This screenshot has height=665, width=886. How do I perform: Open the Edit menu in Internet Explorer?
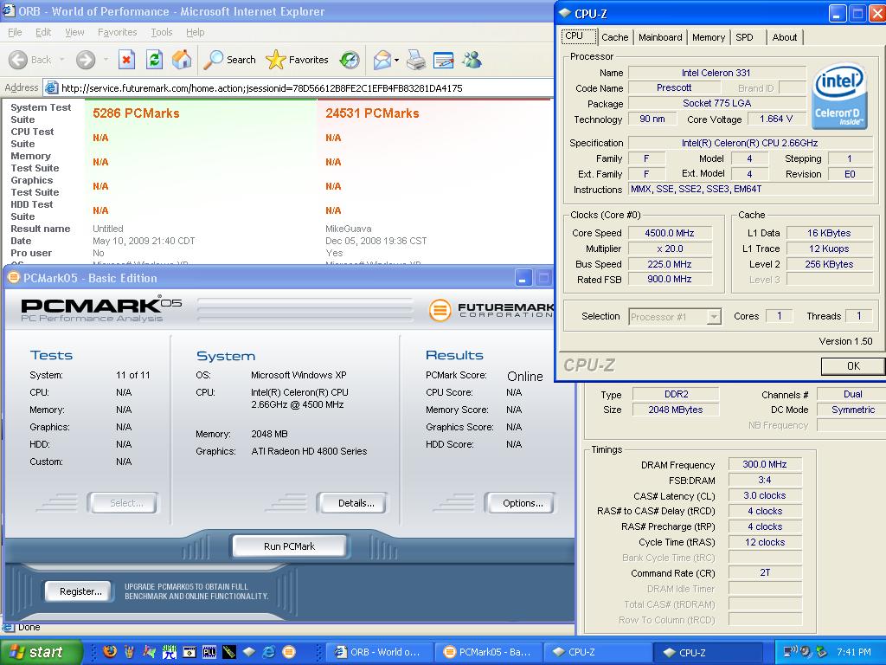pos(43,32)
